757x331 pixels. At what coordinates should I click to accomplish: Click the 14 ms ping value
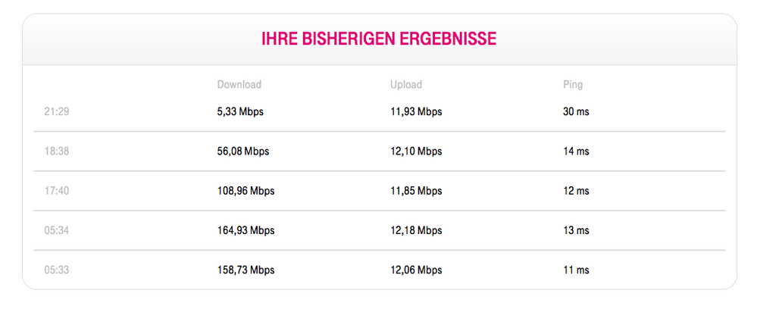576,151
